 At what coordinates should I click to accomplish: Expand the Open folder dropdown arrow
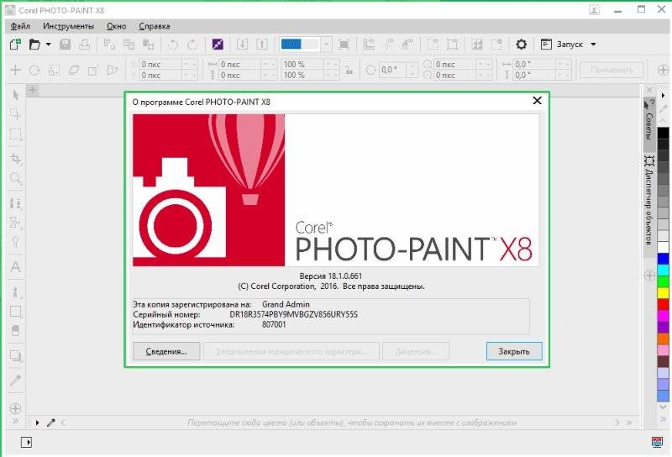pyautogui.click(x=48, y=45)
